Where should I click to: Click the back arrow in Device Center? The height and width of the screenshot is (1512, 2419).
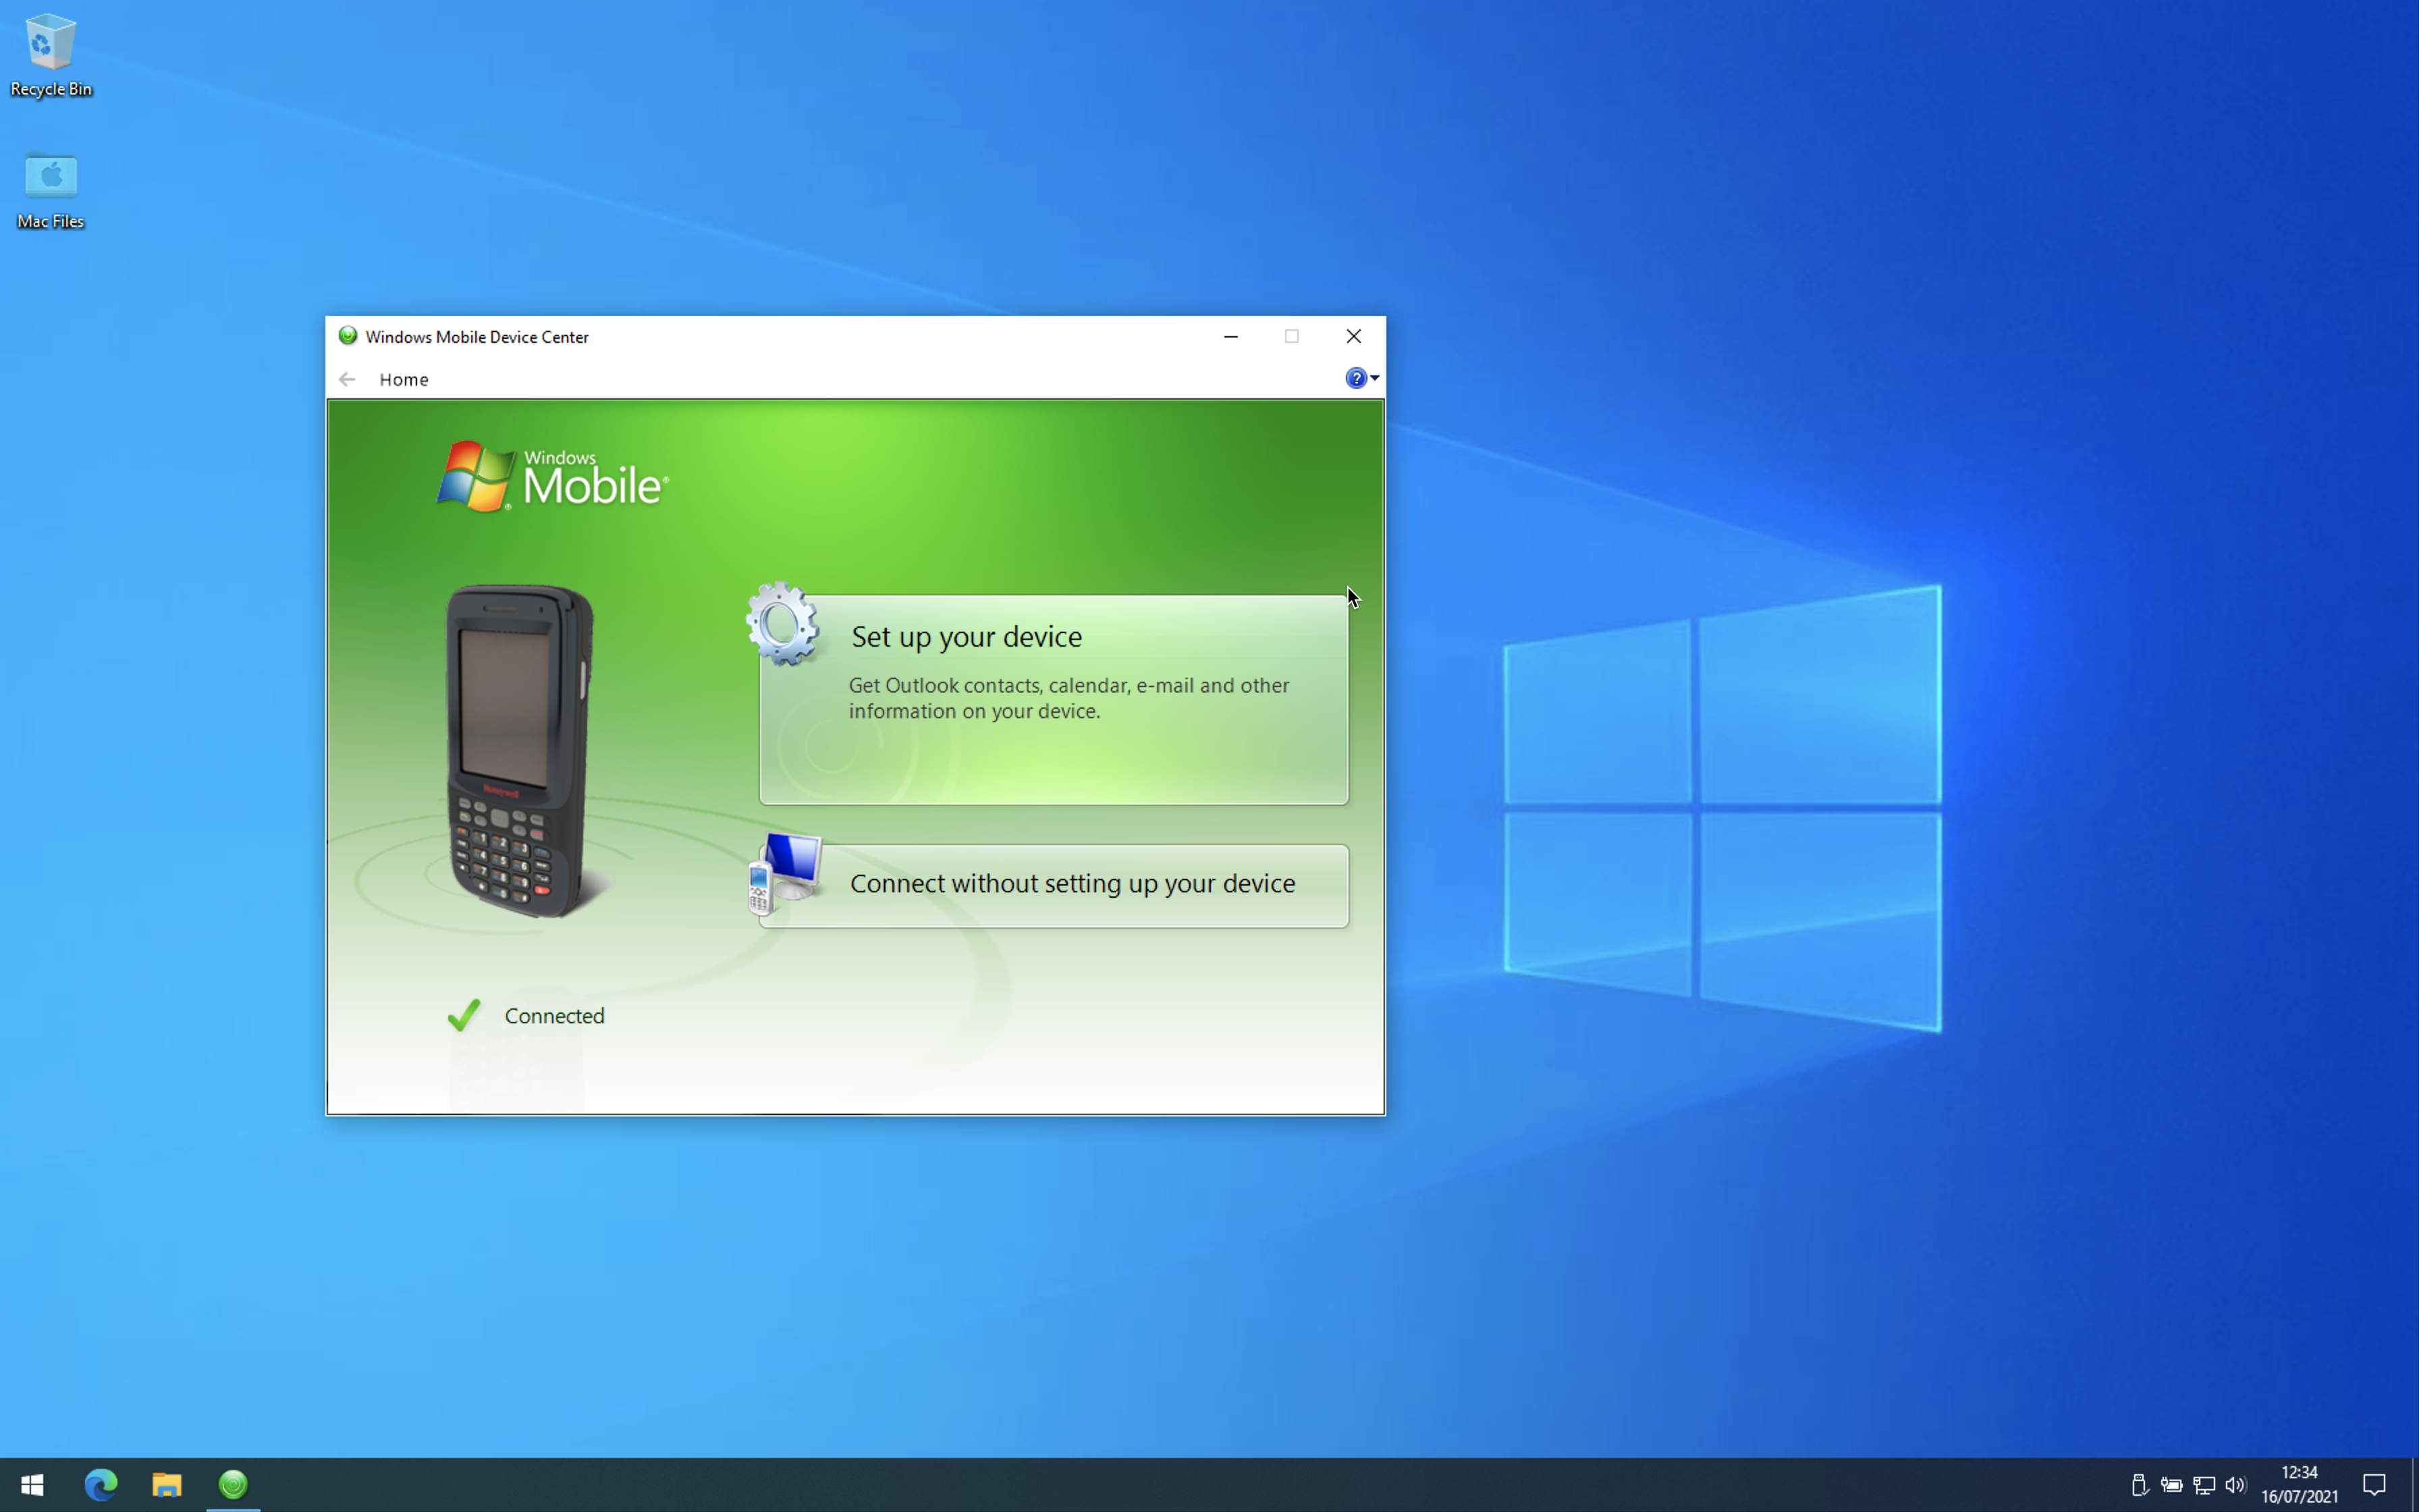tap(347, 379)
